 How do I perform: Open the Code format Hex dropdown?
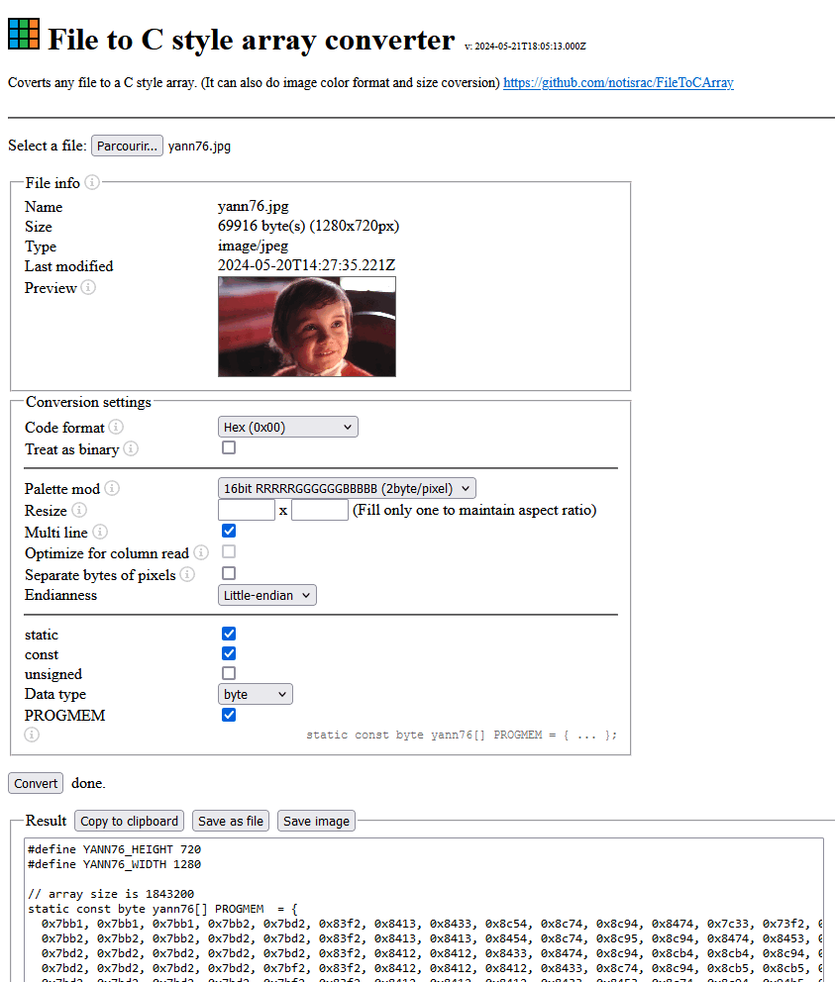(x=287, y=427)
